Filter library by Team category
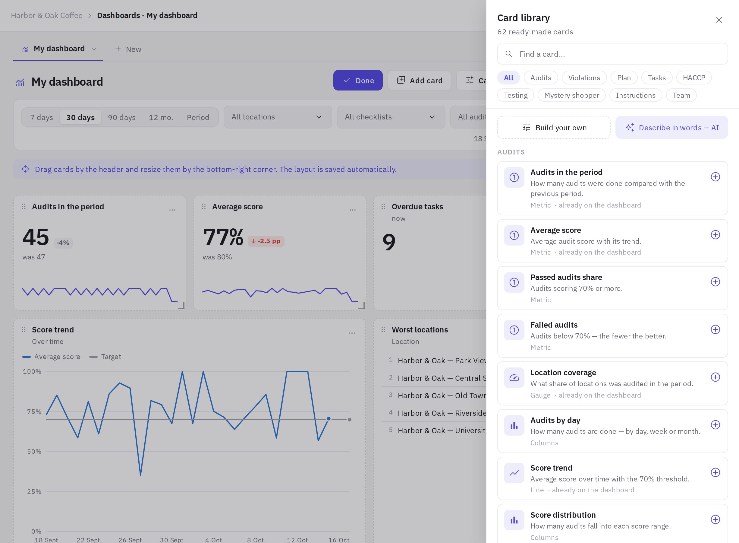Viewport: 739px width, 543px height. coord(681,95)
